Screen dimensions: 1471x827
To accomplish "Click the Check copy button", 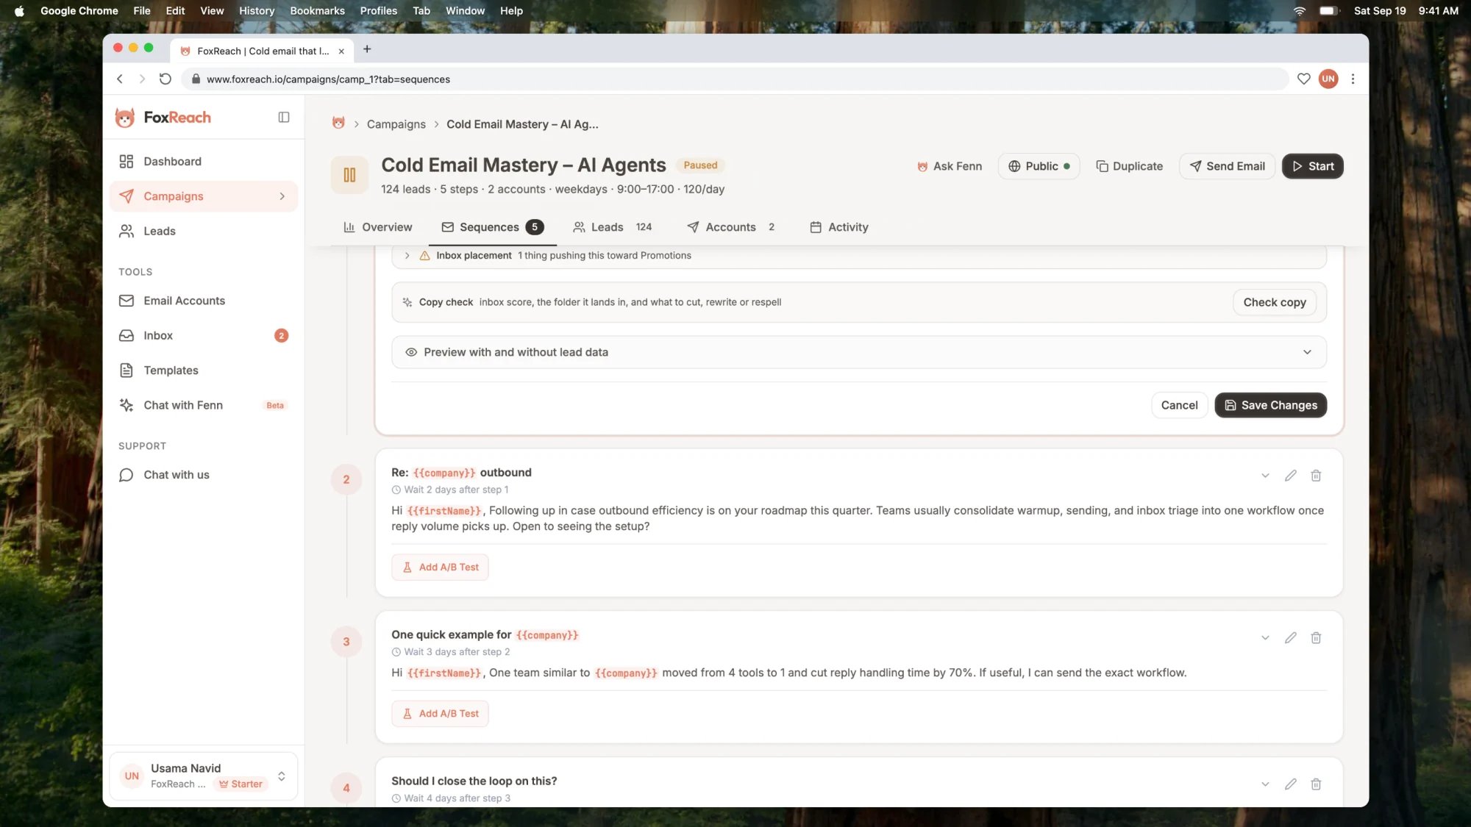I will pos(1275,302).
